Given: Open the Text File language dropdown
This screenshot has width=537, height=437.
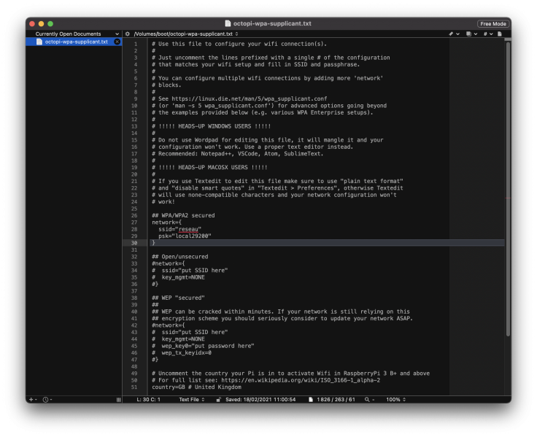Looking at the screenshot, I should click(x=191, y=399).
